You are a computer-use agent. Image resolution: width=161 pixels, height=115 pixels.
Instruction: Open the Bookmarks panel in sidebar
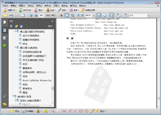pyautogui.click(x=5, y=30)
